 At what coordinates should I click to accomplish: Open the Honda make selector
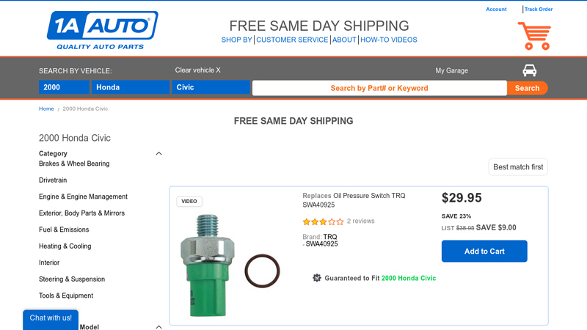coord(131,87)
